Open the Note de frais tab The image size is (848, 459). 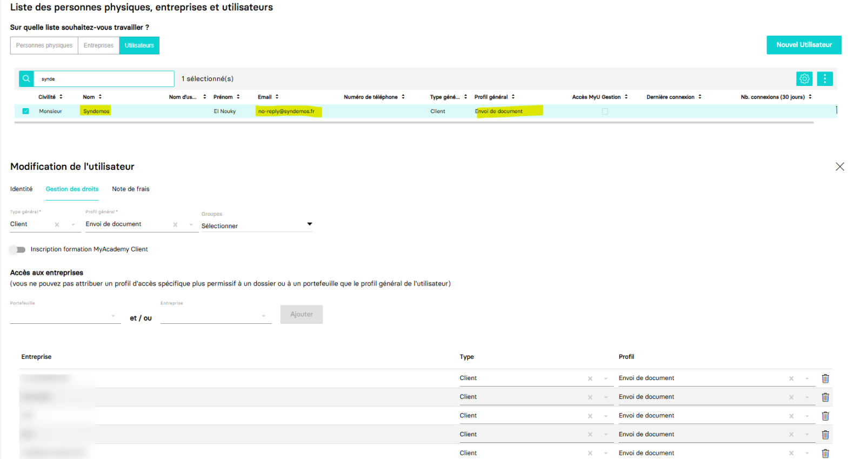[x=130, y=189]
